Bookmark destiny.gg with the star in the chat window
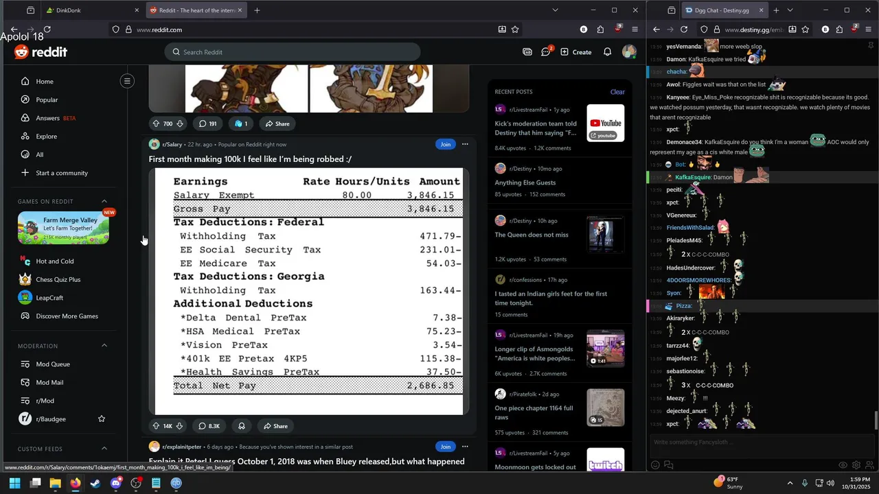 pyautogui.click(x=806, y=30)
